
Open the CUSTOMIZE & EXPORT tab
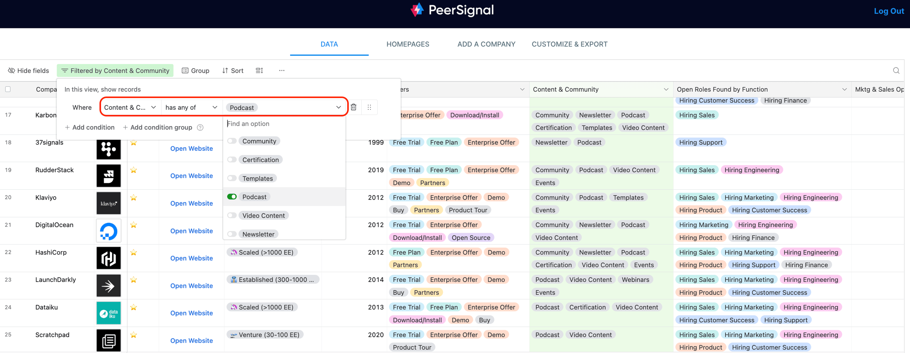click(x=570, y=44)
